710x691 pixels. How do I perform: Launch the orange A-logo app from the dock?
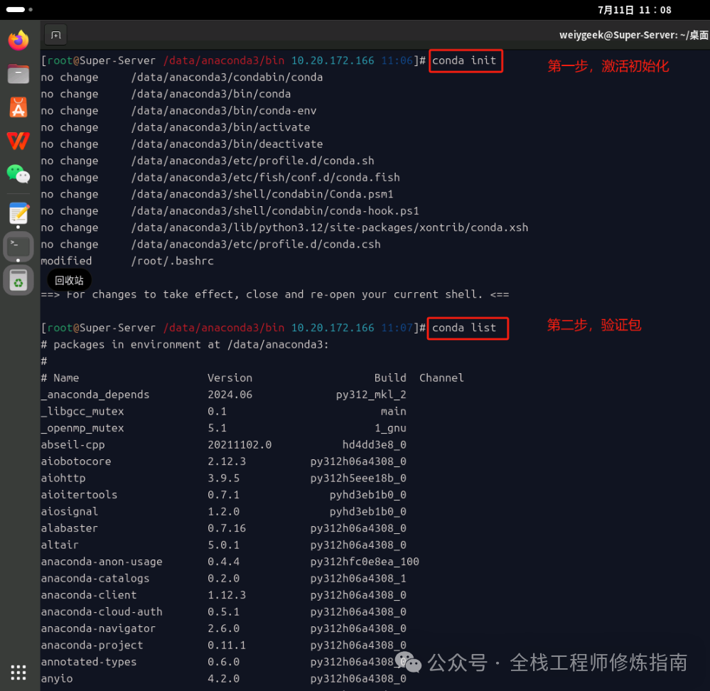(18, 107)
